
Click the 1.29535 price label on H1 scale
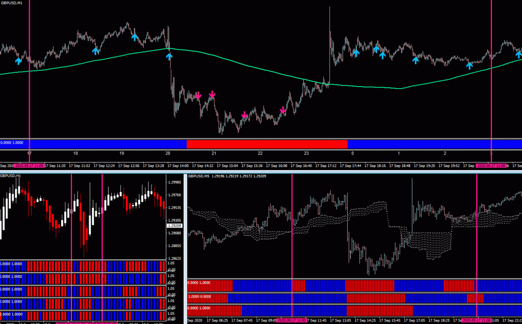point(175,207)
